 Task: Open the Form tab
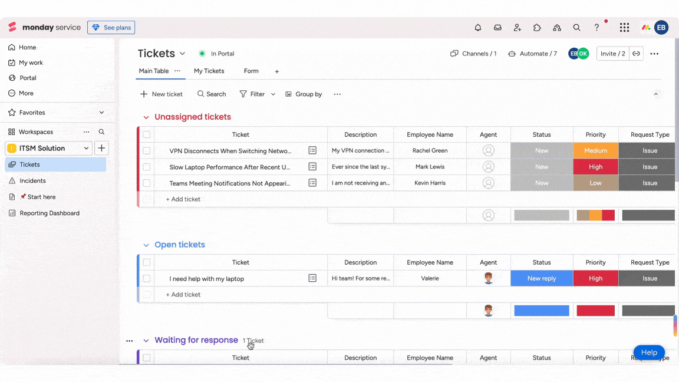click(251, 71)
